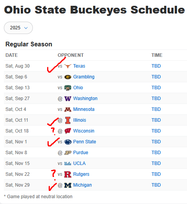
Task: Click the Illinois orange I logo
Action: pyautogui.click(x=68, y=120)
